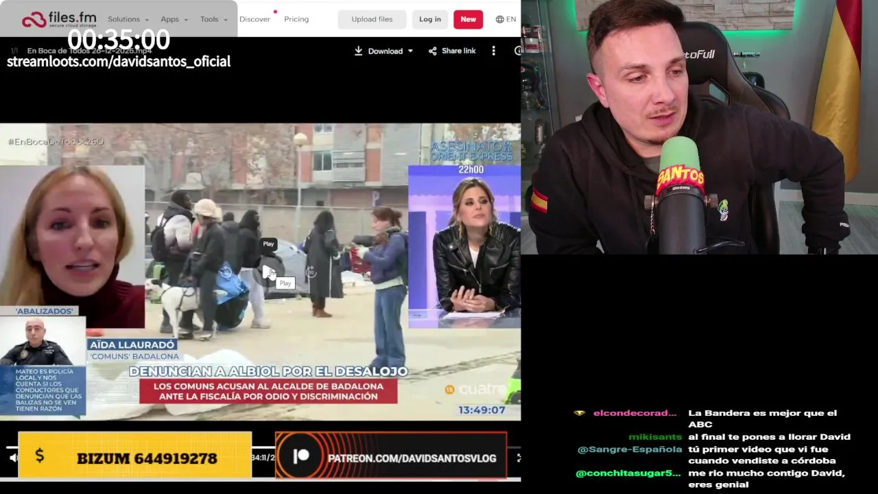
Task: Click chat username elcondecorad...
Action: pos(634,413)
